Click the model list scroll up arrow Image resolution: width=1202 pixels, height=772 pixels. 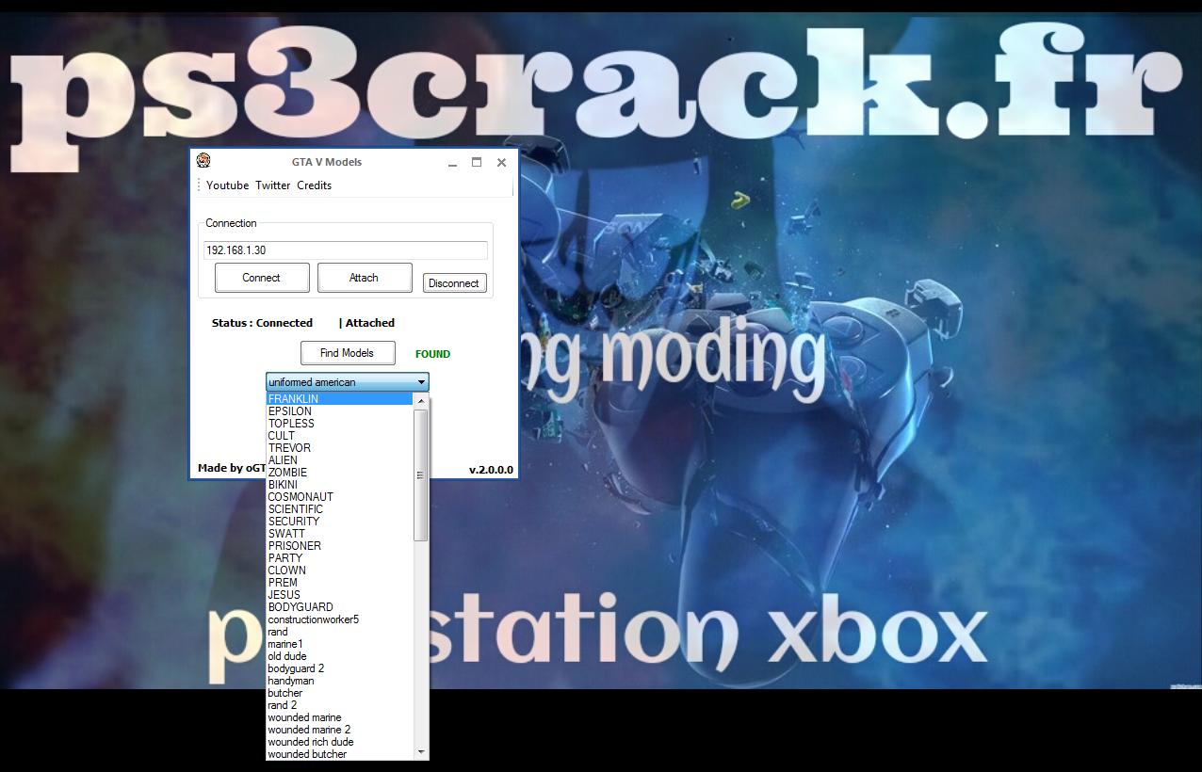point(421,401)
